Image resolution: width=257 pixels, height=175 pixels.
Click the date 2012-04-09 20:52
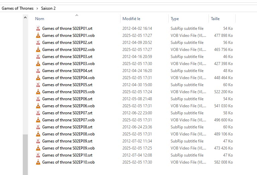(137, 43)
